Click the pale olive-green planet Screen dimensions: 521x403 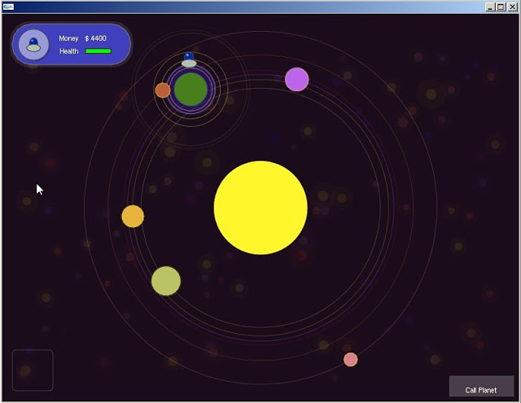166,281
